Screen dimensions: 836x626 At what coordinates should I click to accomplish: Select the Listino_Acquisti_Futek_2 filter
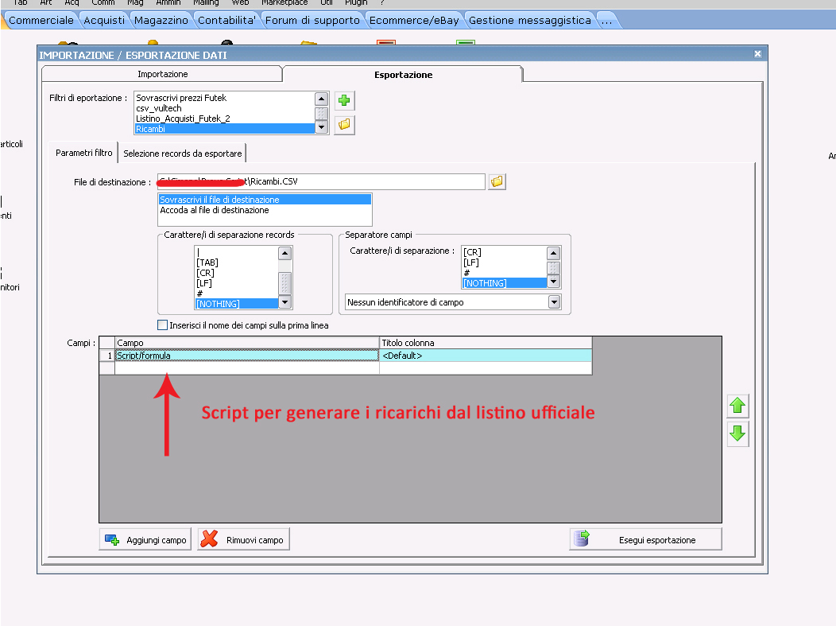coord(224,119)
